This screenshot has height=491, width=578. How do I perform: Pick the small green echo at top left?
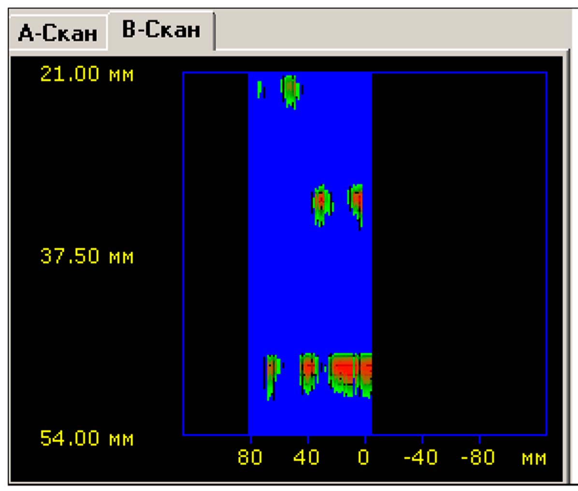click(x=260, y=89)
